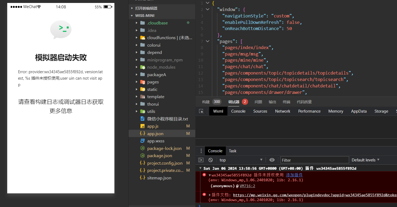Open the 终端 tab

[286, 102]
